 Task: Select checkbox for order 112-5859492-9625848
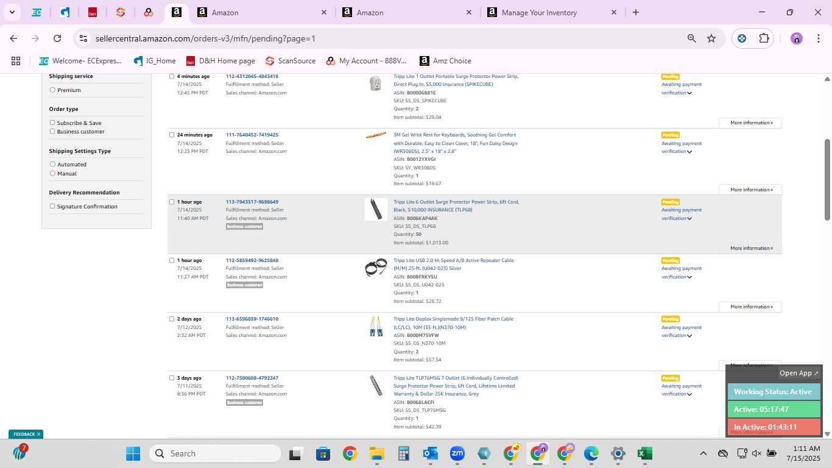172,260
